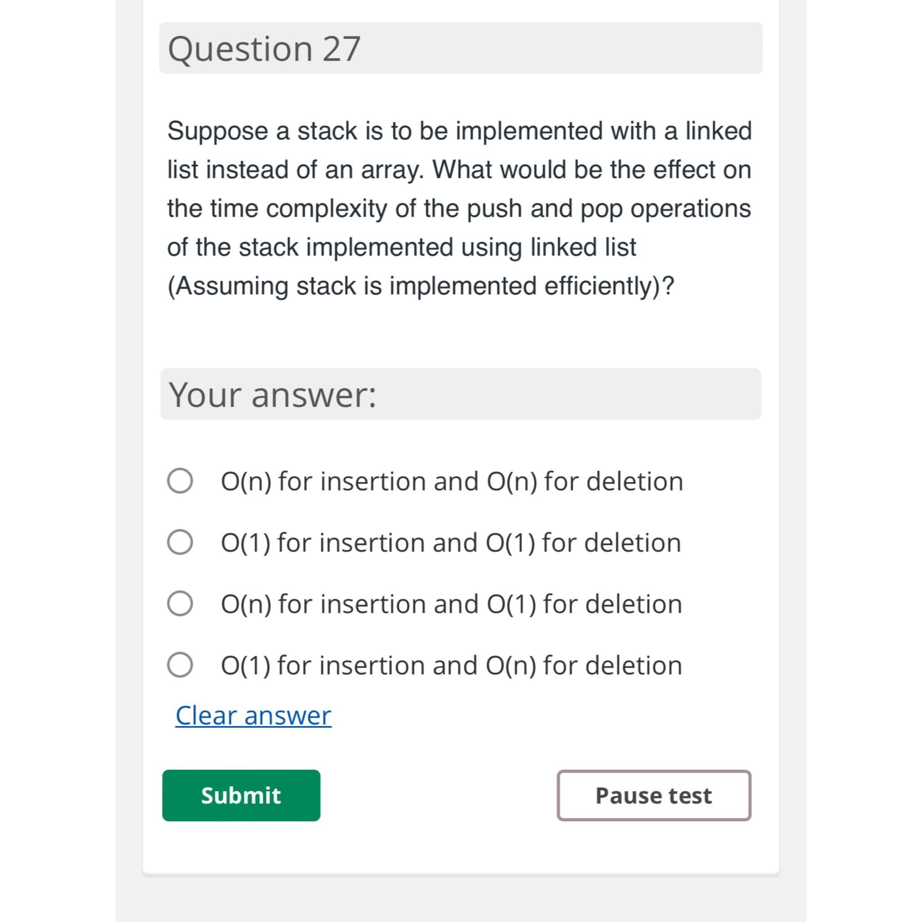The image size is (922, 922).
Task: Choose the O(1) insertion and O(1) deletion radio button
Action: 180,542
